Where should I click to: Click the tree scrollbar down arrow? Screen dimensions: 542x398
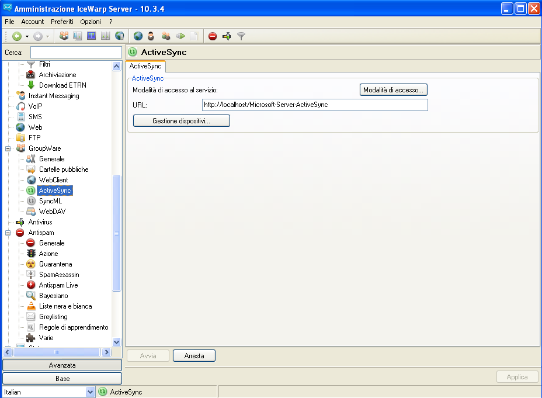pyautogui.click(x=116, y=342)
